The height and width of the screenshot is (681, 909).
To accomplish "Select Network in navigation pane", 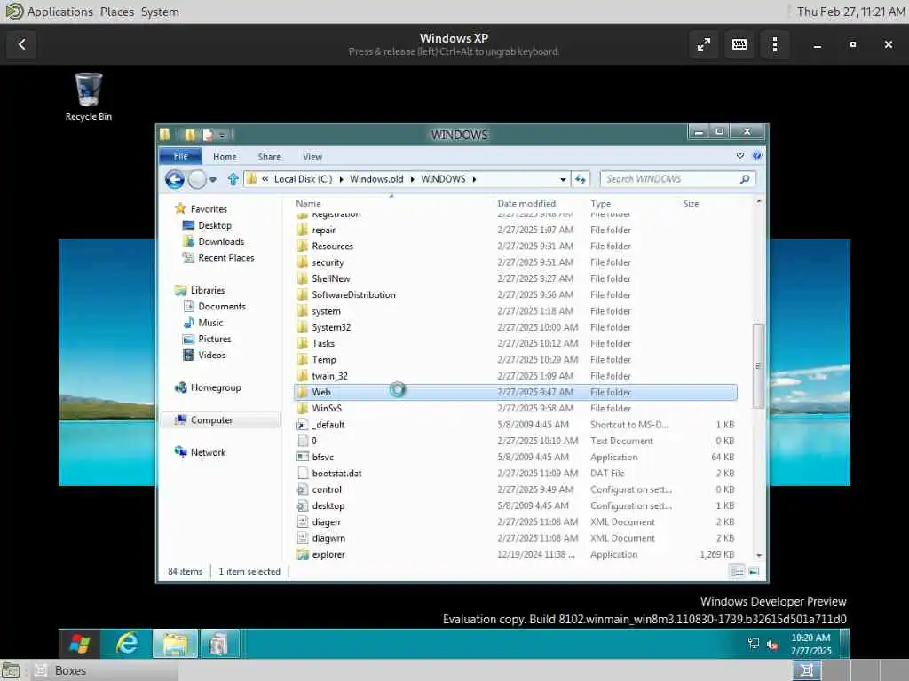I will (208, 452).
